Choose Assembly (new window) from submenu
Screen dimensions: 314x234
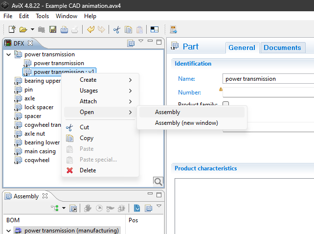click(x=186, y=123)
